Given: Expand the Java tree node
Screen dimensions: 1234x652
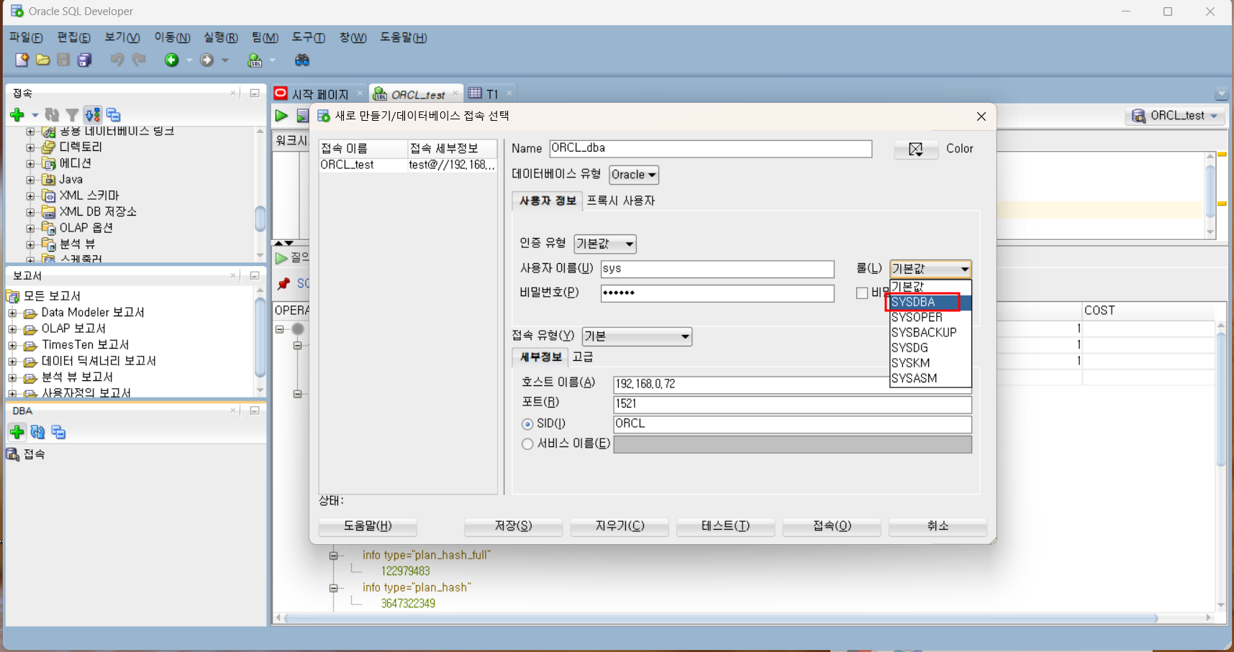Looking at the screenshot, I should (30, 180).
